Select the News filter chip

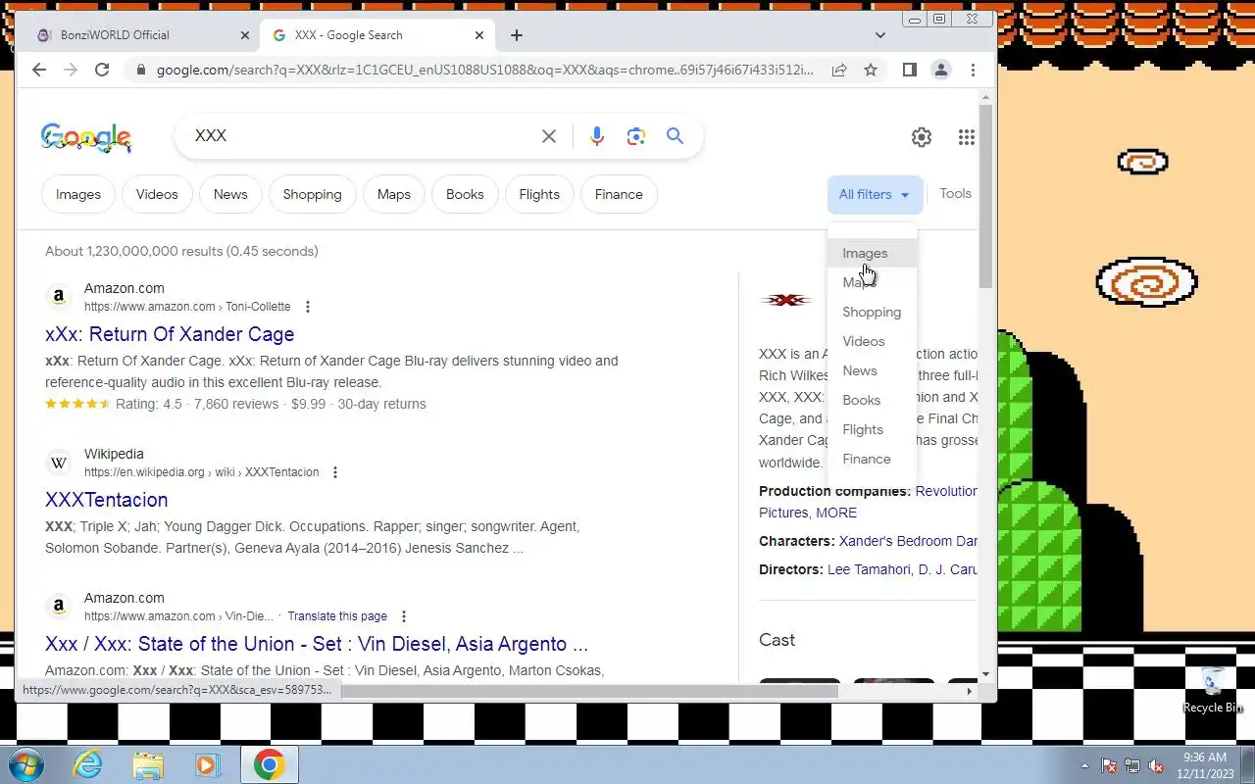point(230,194)
